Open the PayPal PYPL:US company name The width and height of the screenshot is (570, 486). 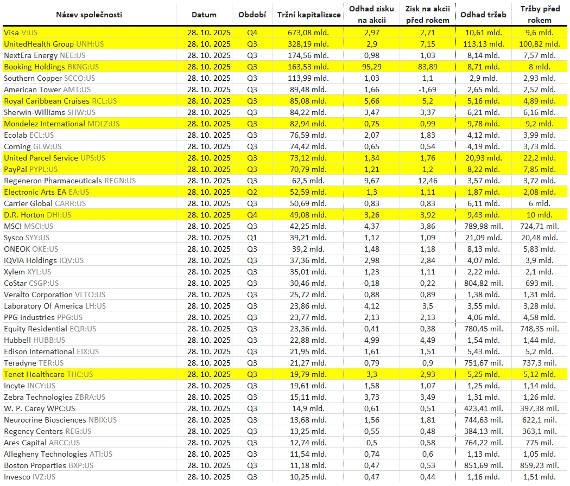click(30, 169)
